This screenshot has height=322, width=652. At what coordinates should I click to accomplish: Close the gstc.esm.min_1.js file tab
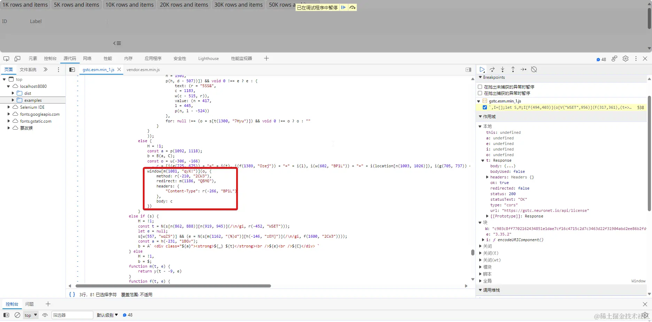[x=119, y=69]
